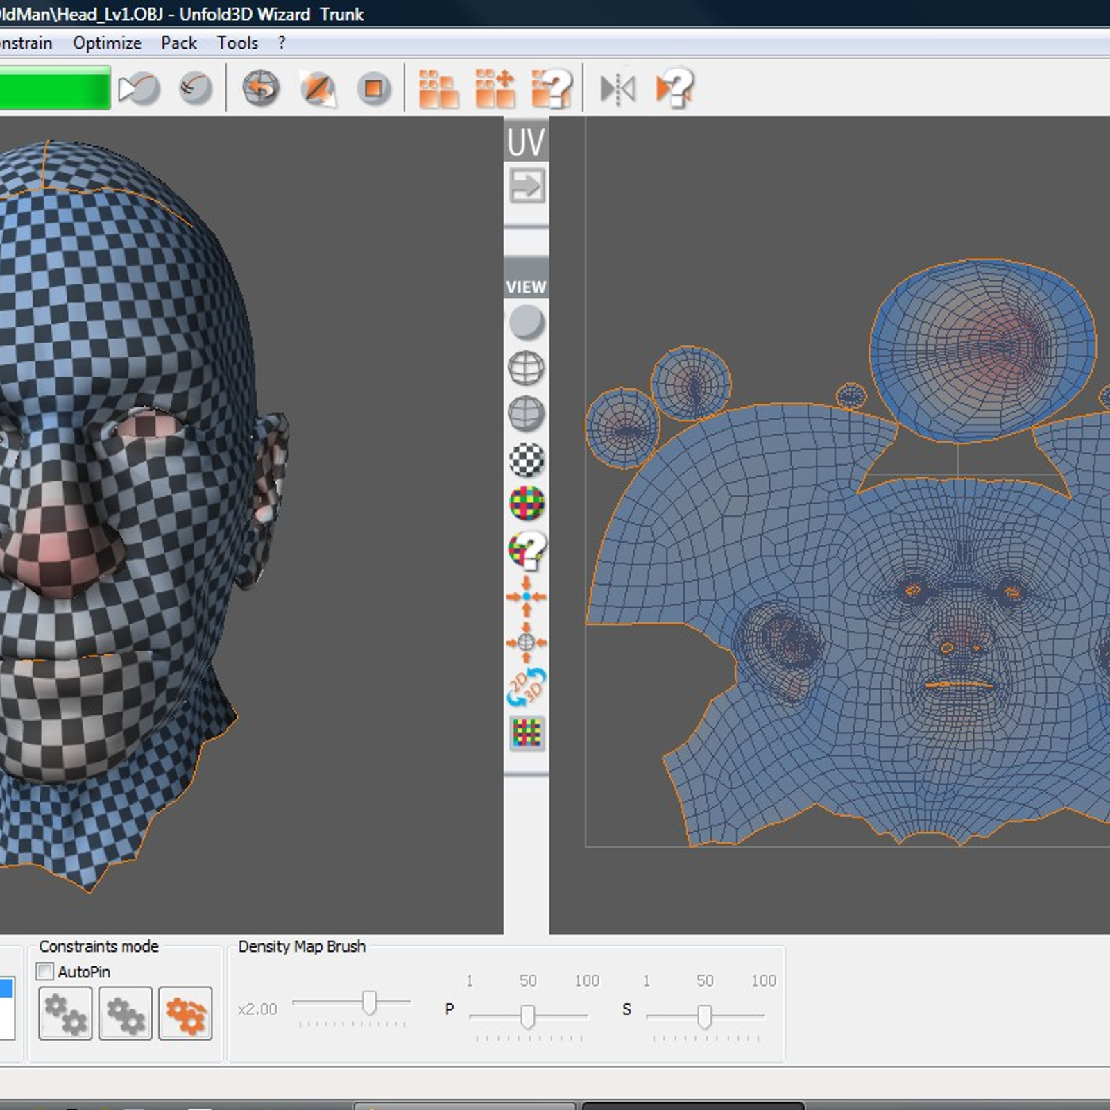Click the UV arrow button below UV label
1110x1110 pixels.
(x=527, y=186)
